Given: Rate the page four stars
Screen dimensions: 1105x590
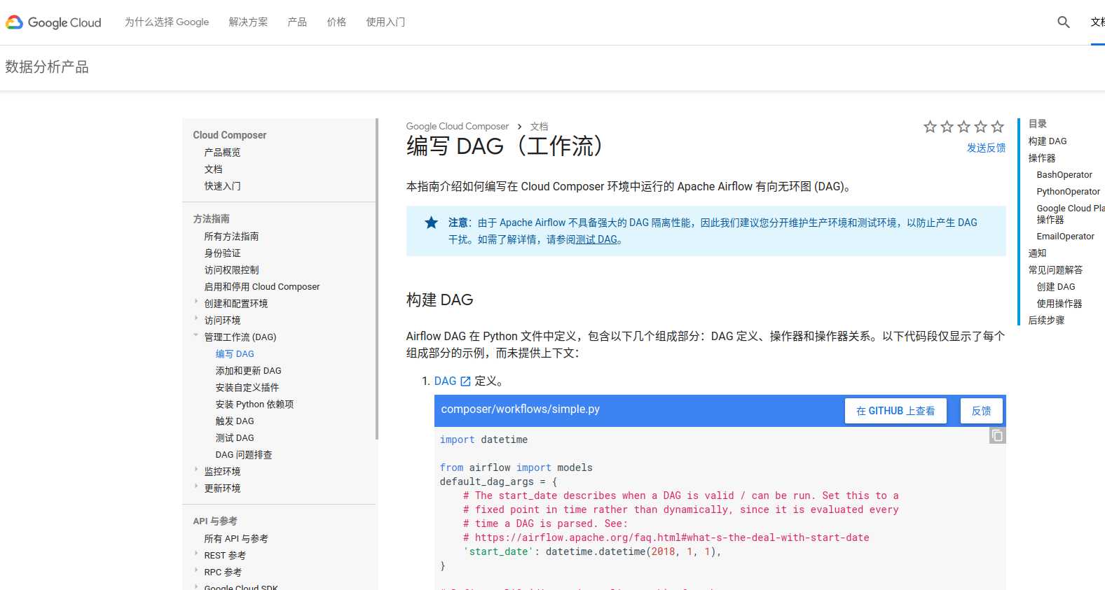Looking at the screenshot, I should (980, 127).
